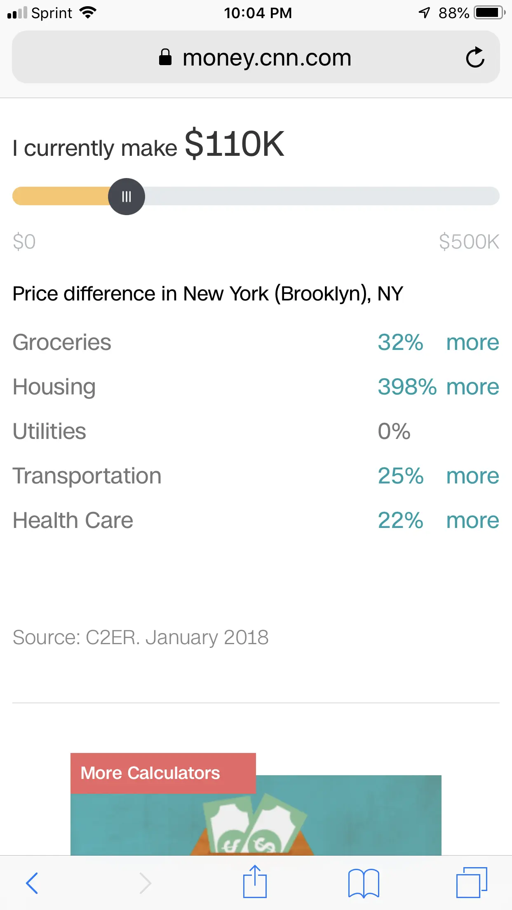Click the salary slider handle

pyautogui.click(x=127, y=197)
